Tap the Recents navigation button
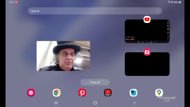 point(56,103)
